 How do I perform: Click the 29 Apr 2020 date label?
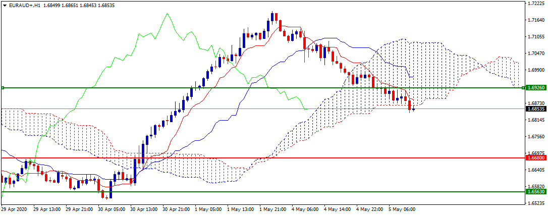[x=14, y=209]
